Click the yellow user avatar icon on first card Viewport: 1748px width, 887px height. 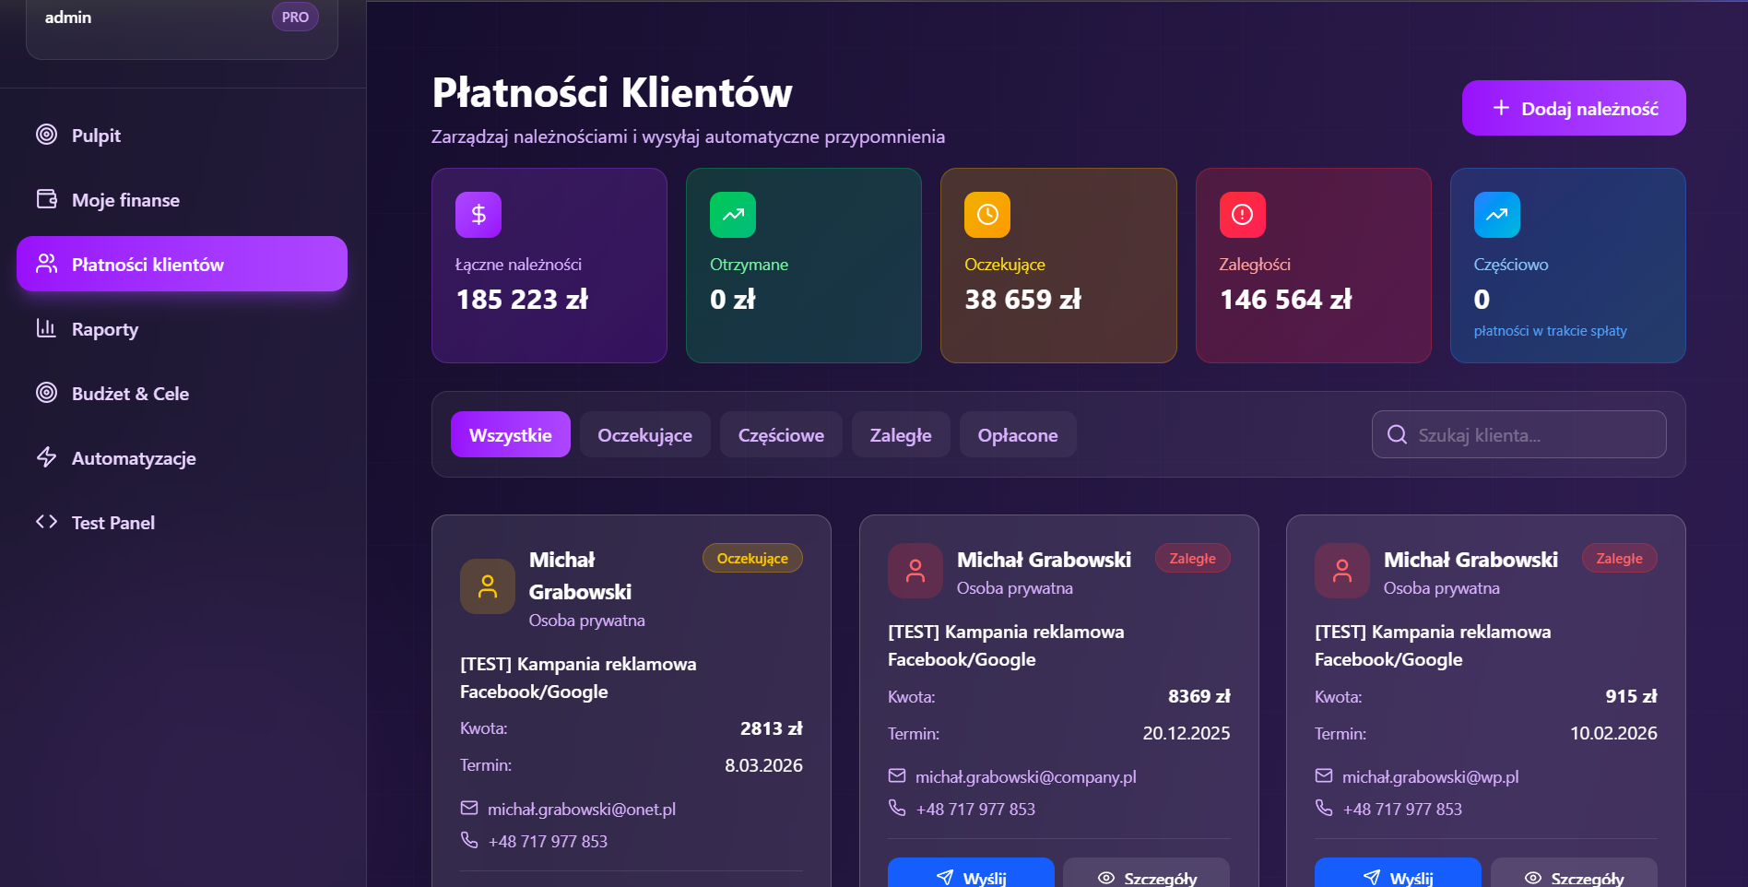point(487,586)
